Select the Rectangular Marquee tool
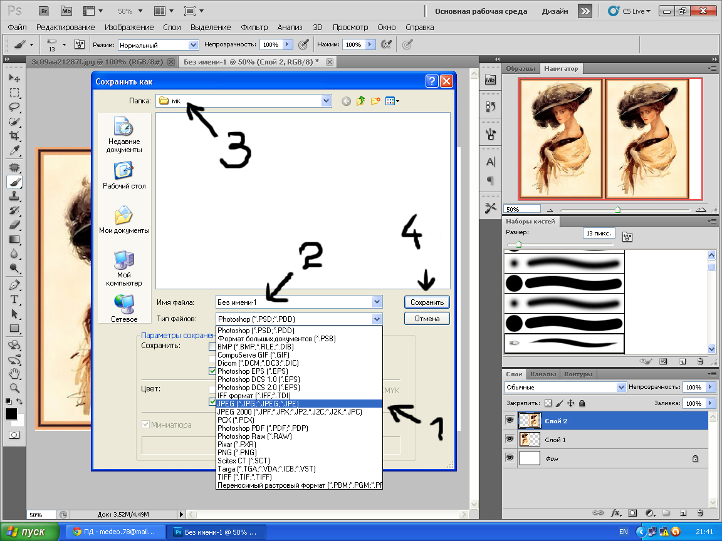Screen dimensions: 722x541 14,93
